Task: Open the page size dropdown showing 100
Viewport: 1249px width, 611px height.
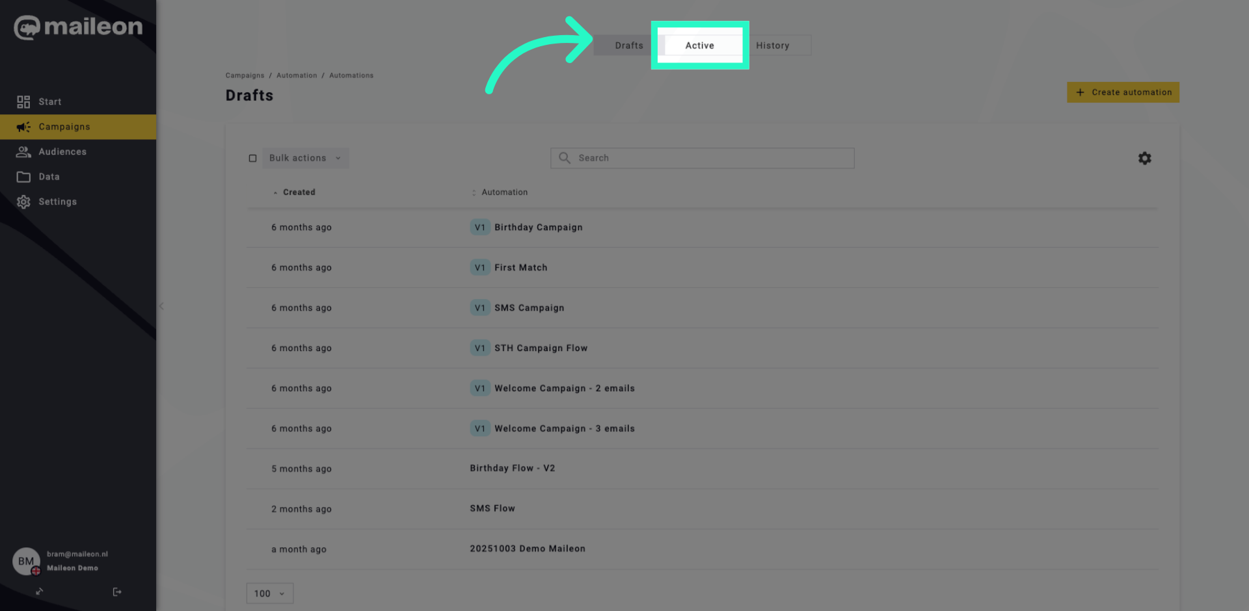Action: pos(269,593)
